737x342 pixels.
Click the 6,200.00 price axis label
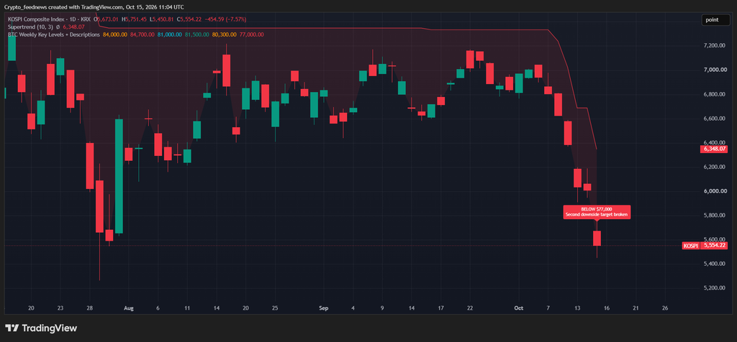tap(714, 167)
